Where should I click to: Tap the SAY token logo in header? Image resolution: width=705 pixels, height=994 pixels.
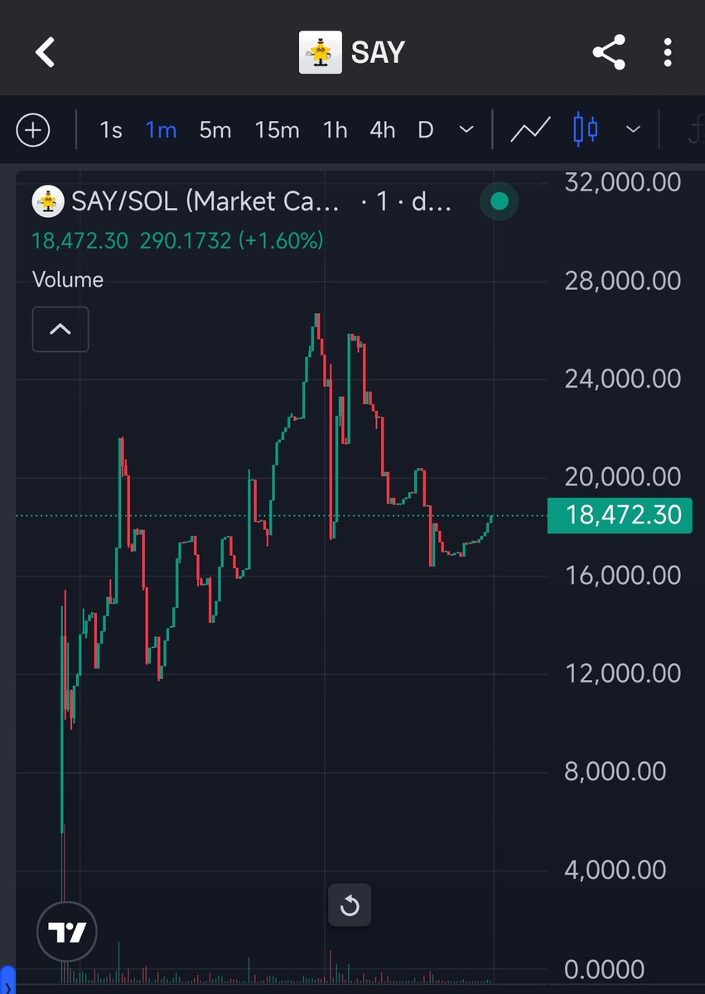320,53
